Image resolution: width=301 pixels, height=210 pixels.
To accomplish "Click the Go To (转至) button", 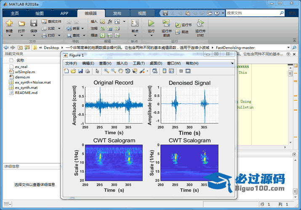I will click(73, 28).
